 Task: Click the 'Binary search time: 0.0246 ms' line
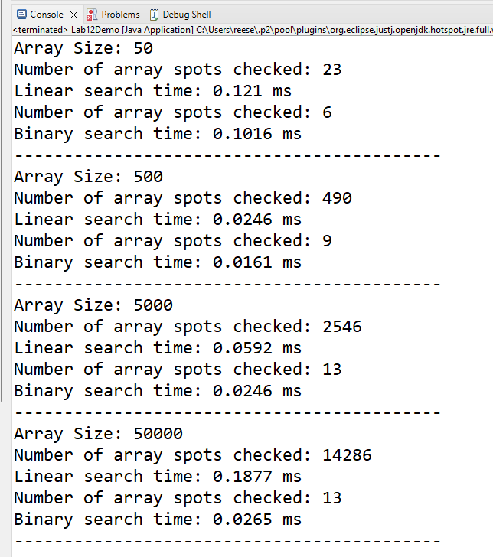pos(158,391)
